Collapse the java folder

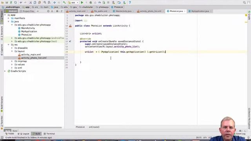pyautogui.click(x=9, y=22)
